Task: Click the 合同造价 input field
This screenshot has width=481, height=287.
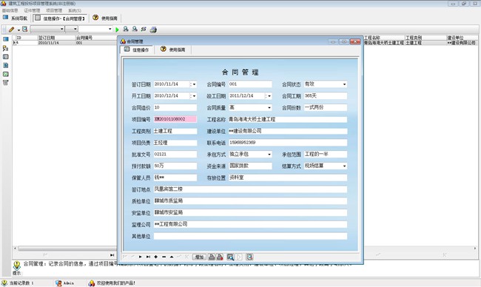Action: click(175, 108)
